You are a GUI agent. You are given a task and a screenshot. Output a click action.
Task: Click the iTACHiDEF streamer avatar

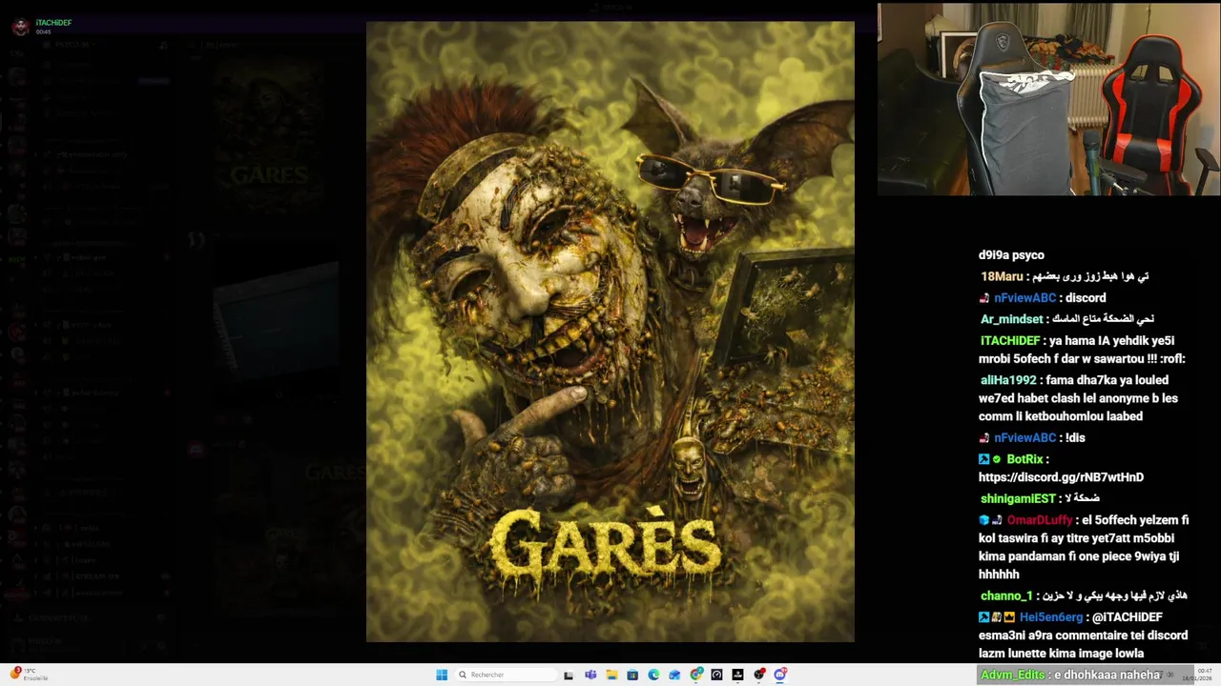20,27
